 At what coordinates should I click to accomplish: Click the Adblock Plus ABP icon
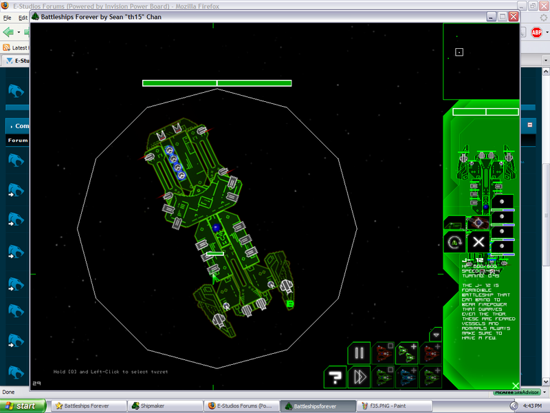536,32
